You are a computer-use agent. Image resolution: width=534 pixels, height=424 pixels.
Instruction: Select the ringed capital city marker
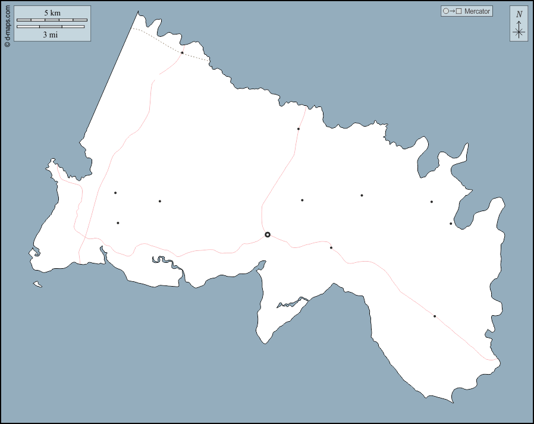pyautogui.click(x=268, y=235)
